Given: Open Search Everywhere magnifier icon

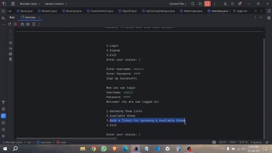Looking at the screenshot, I should (232, 4).
